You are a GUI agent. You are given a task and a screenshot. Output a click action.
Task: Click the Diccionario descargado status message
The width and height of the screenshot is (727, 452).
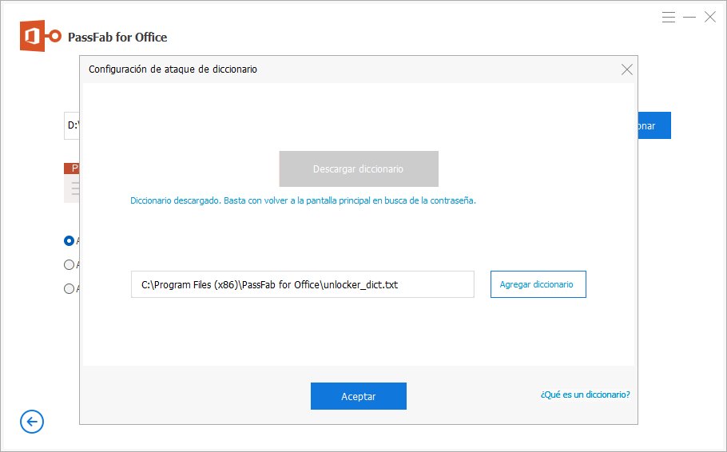[303, 200]
